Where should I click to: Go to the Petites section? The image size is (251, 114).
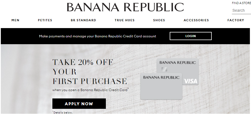click(x=45, y=20)
